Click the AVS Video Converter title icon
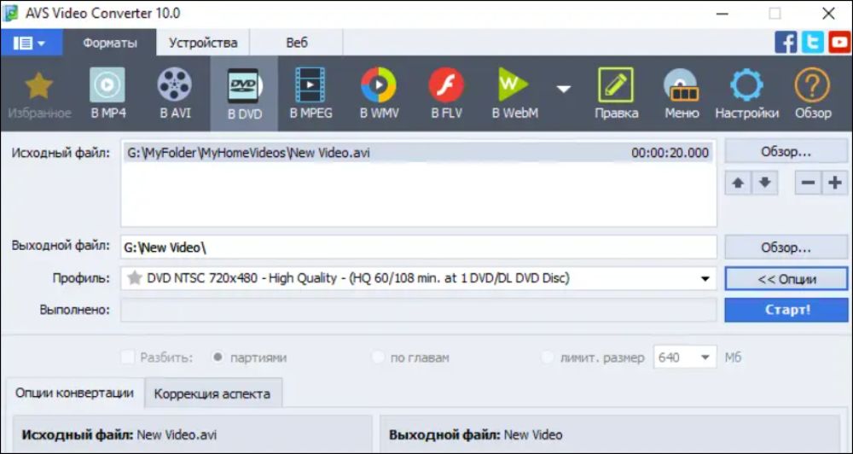This screenshot has height=454, width=853. point(9,13)
